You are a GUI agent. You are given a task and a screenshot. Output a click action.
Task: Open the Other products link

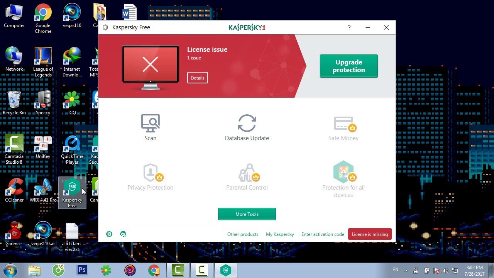pos(243,234)
